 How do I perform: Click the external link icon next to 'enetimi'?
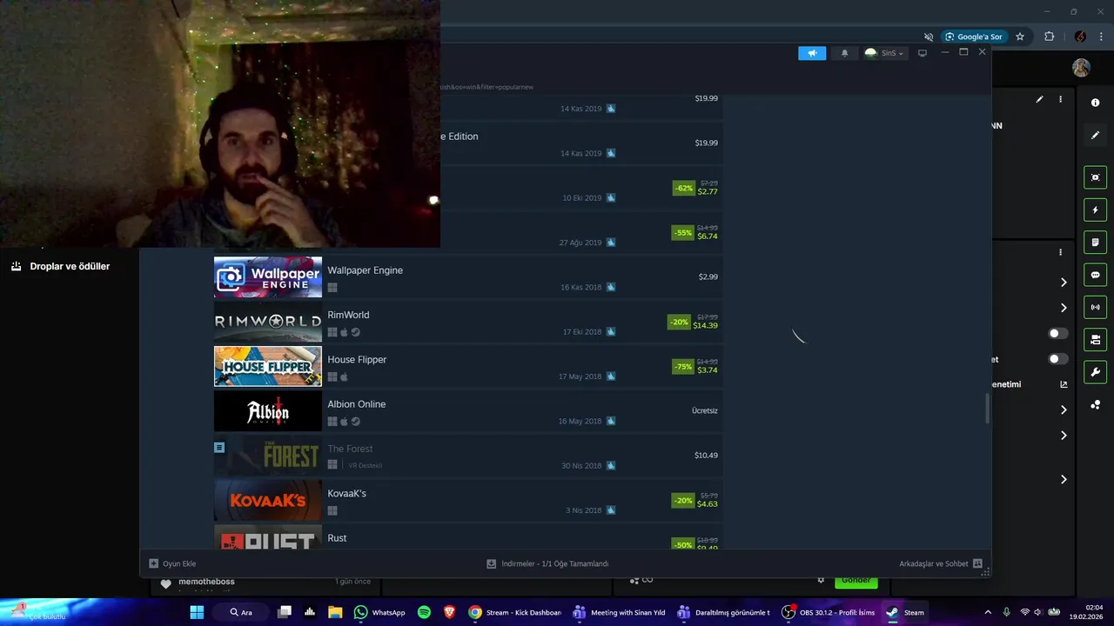[x=1064, y=384]
